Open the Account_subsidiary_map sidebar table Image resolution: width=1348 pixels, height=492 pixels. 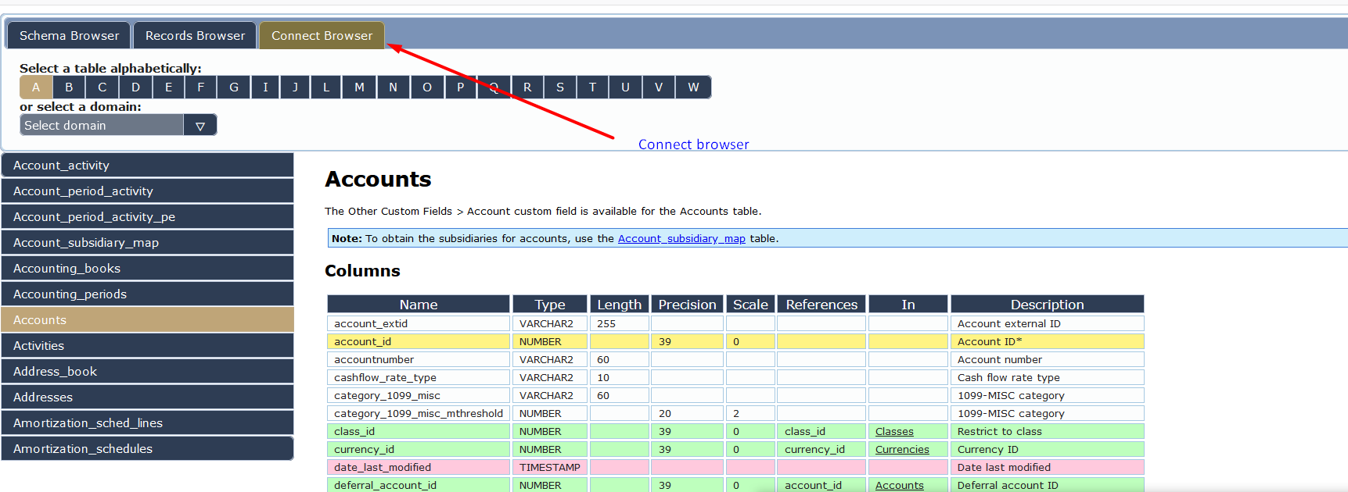click(148, 242)
